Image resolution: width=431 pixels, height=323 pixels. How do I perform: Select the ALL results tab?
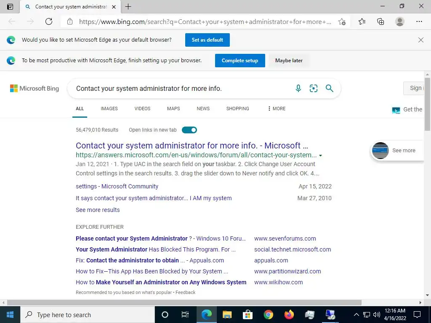[80, 109]
